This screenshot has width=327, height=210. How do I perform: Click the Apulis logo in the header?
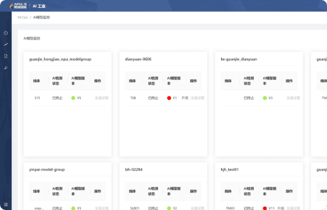tap(18, 6)
